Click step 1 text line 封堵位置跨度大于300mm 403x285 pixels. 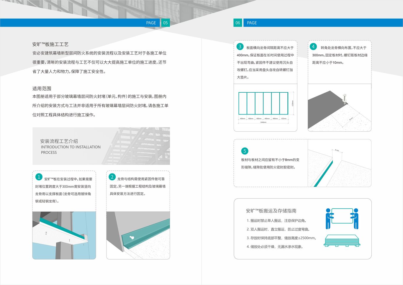click(63, 186)
